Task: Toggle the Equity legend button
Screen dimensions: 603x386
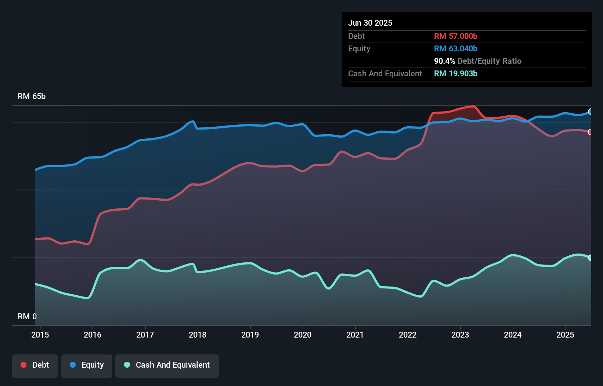Action: tap(87, 365)
